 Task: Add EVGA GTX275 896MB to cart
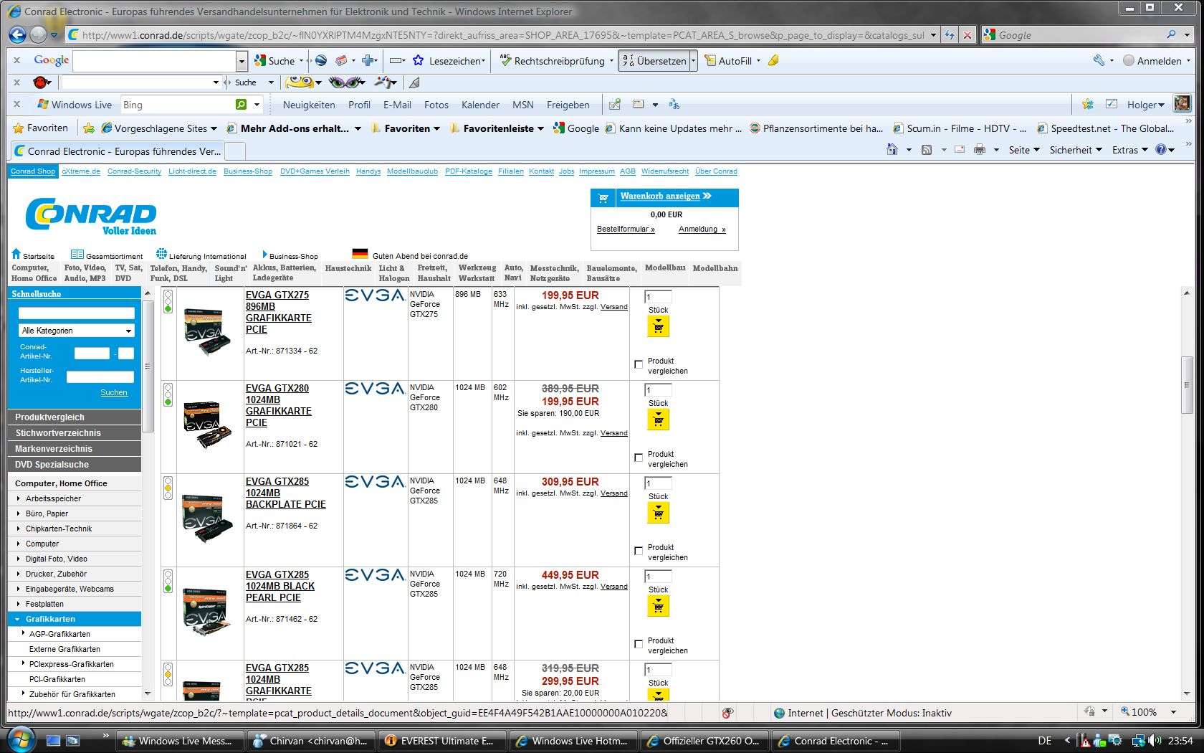(658, 327)
